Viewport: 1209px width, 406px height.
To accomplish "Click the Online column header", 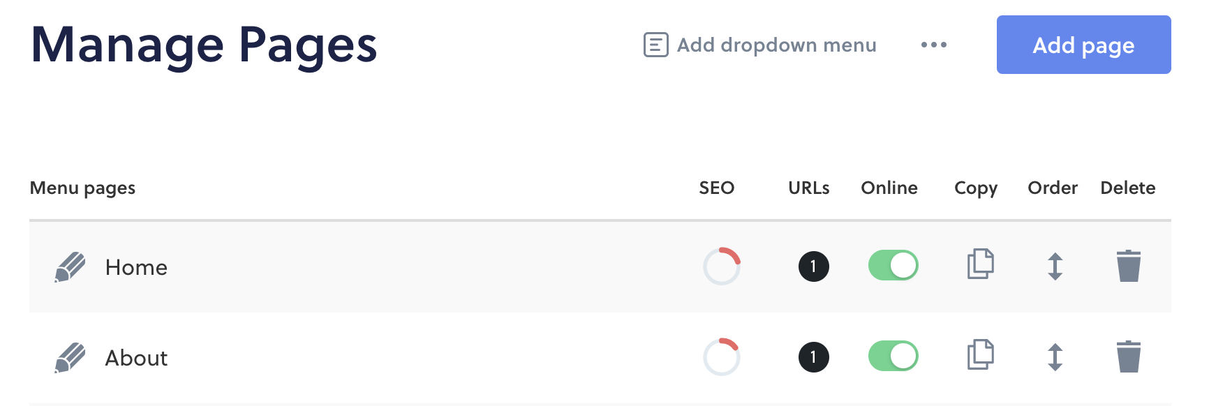I will [889, 188].
